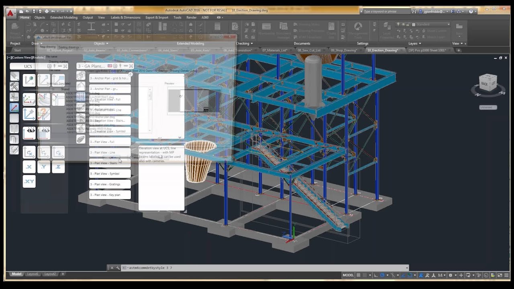The height and width of the screenshot is (289, 514).
Task: Click the Customization hamburger icon in status bar
Action: pos(506,275)
